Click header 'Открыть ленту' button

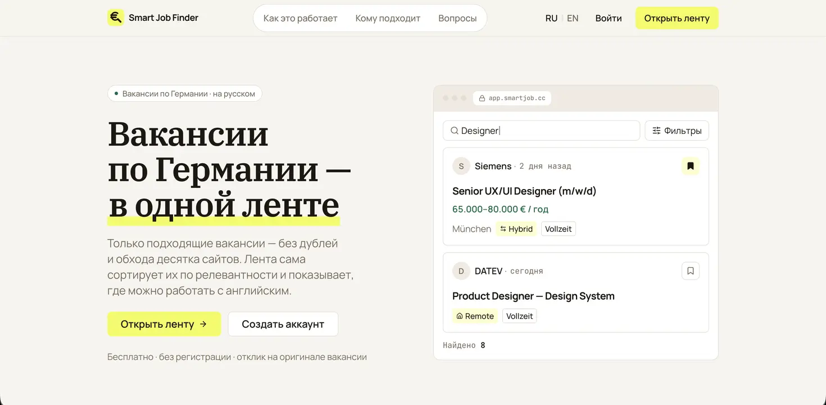pyautogui.click(x=677, y=18)
